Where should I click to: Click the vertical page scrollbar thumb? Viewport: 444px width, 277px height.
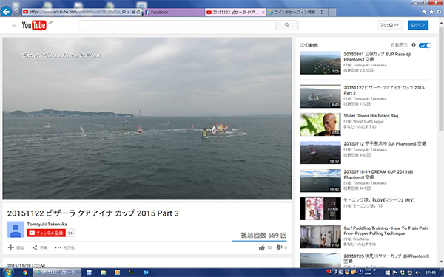pyautogui.click(x=441, y=79)
